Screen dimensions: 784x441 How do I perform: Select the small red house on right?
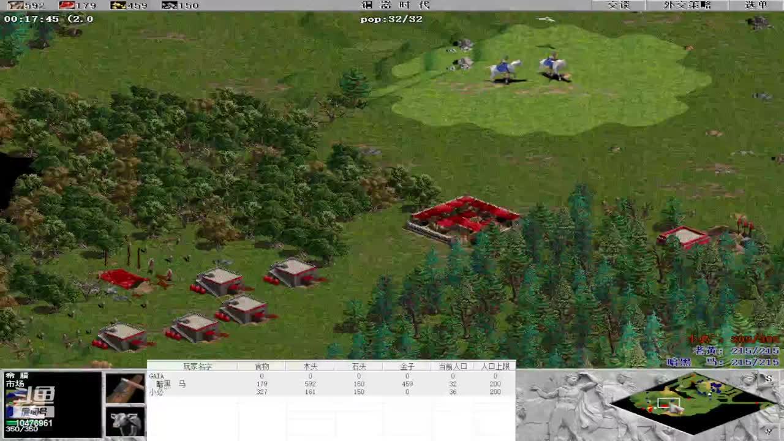click(x=684, y=236)
